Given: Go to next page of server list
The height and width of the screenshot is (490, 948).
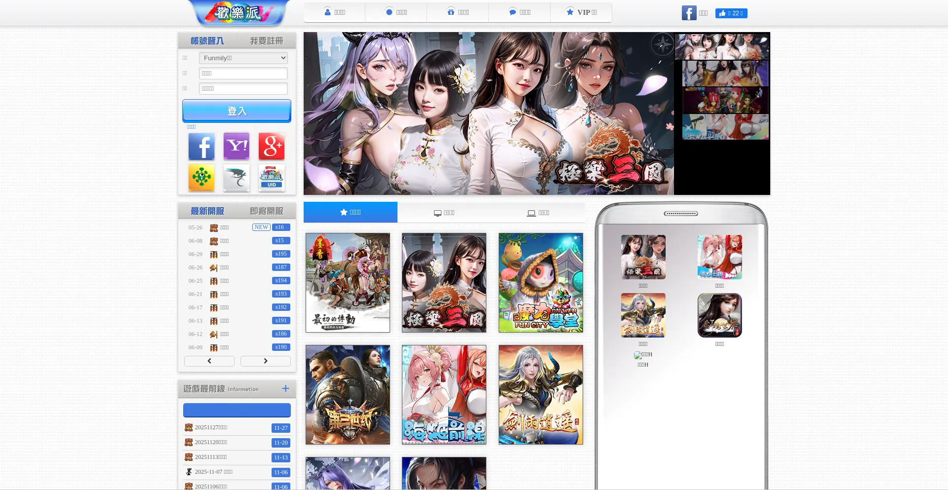Looking at the screenshot, I should 266,361.
